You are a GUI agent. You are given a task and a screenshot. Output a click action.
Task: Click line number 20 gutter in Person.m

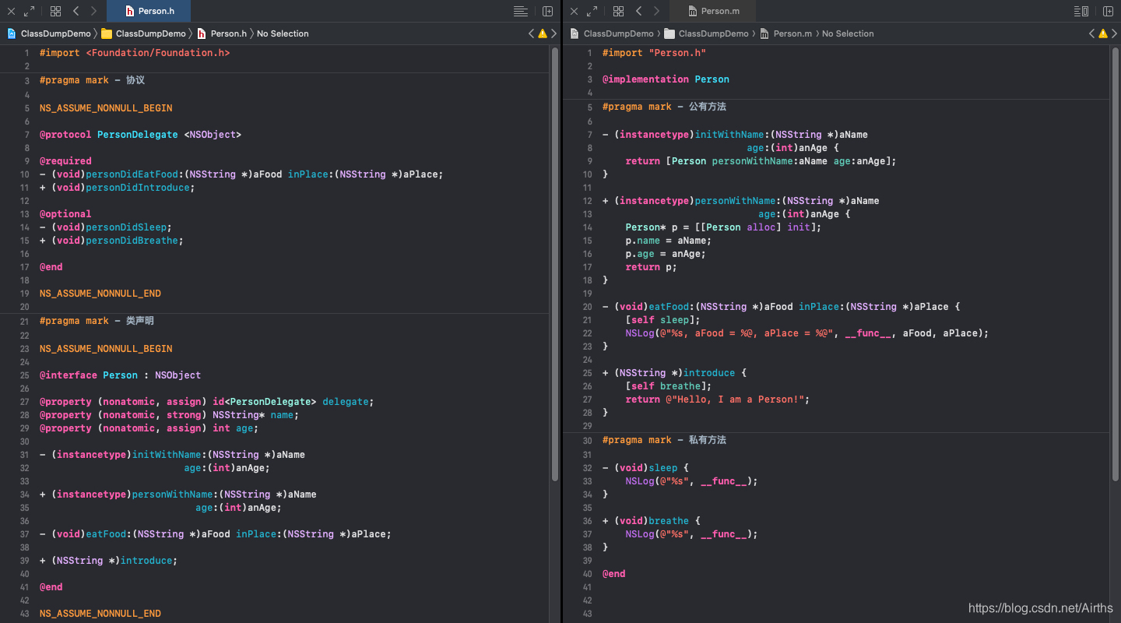coord(588,307)
